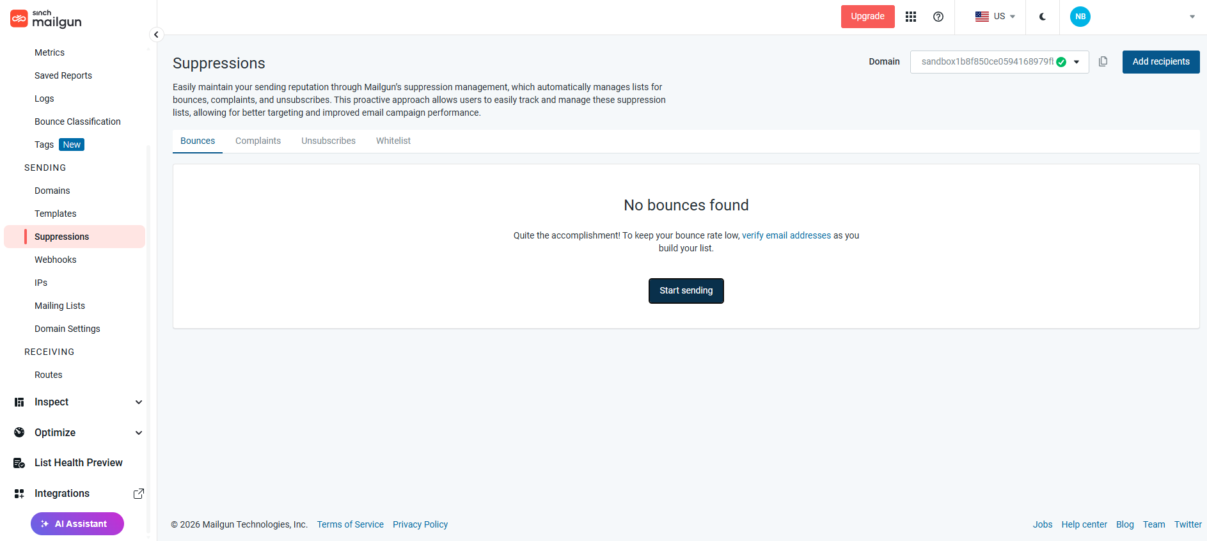Open Webhooks in the sidebar
The image size is (1207, 541).
click(x=56, y=260)
